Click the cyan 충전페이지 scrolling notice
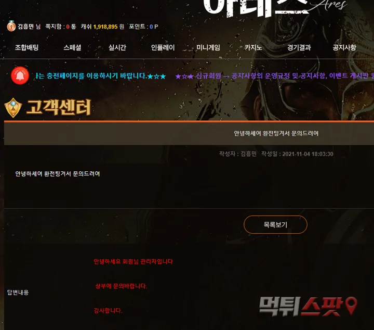The image size is (374, 330). click(x=101, y=76)
